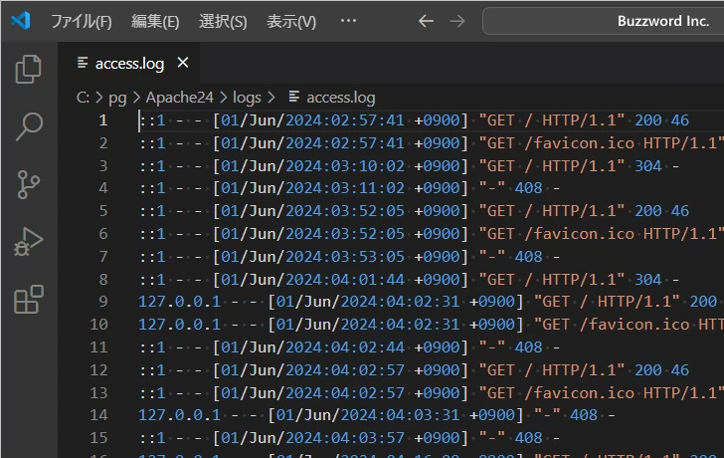The image size is (724, 458).
Task: Open the 表示(V) menu
Action: pos(291,21)
